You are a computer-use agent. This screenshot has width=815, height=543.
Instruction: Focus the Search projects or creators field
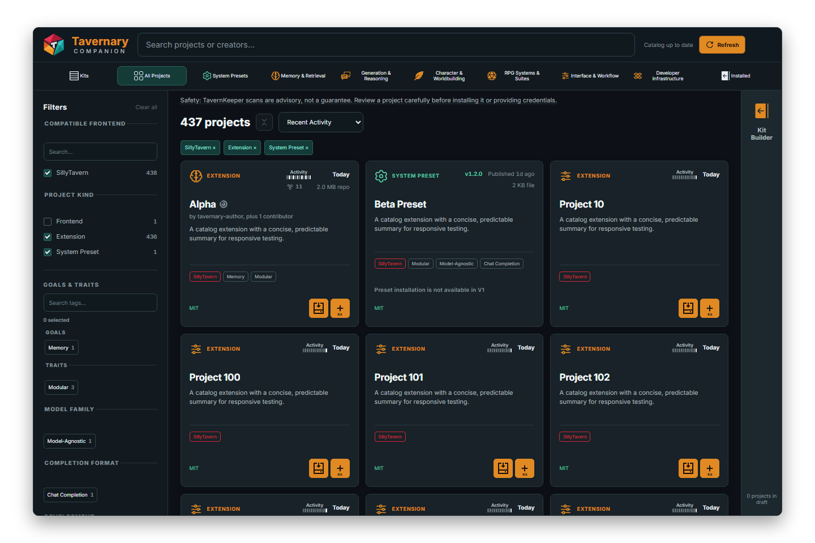coord(386,45)
